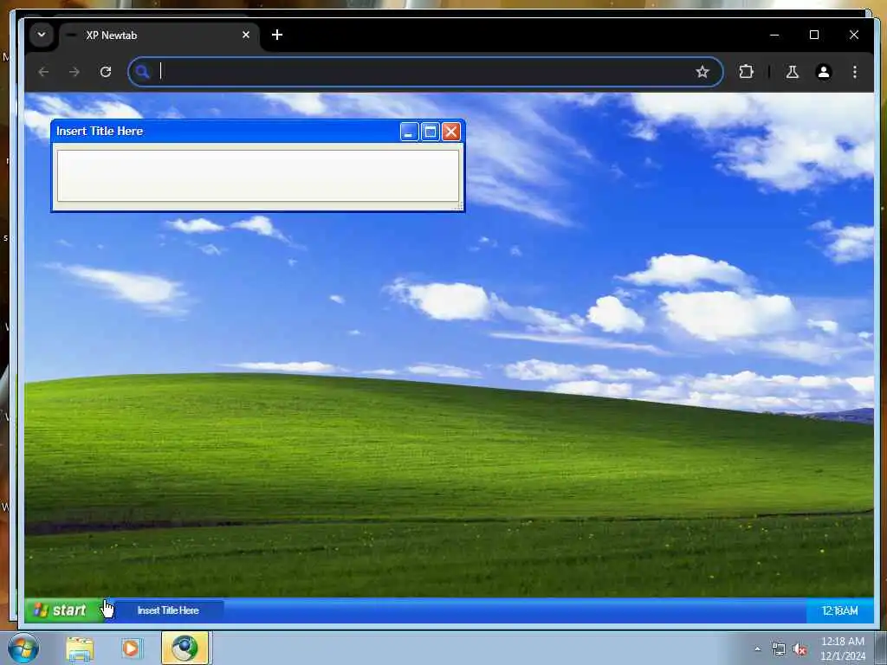Viewport: 887px width, 665px height.
Task: Open the Chrome Labs flask icon
Action: pos(793,72)
